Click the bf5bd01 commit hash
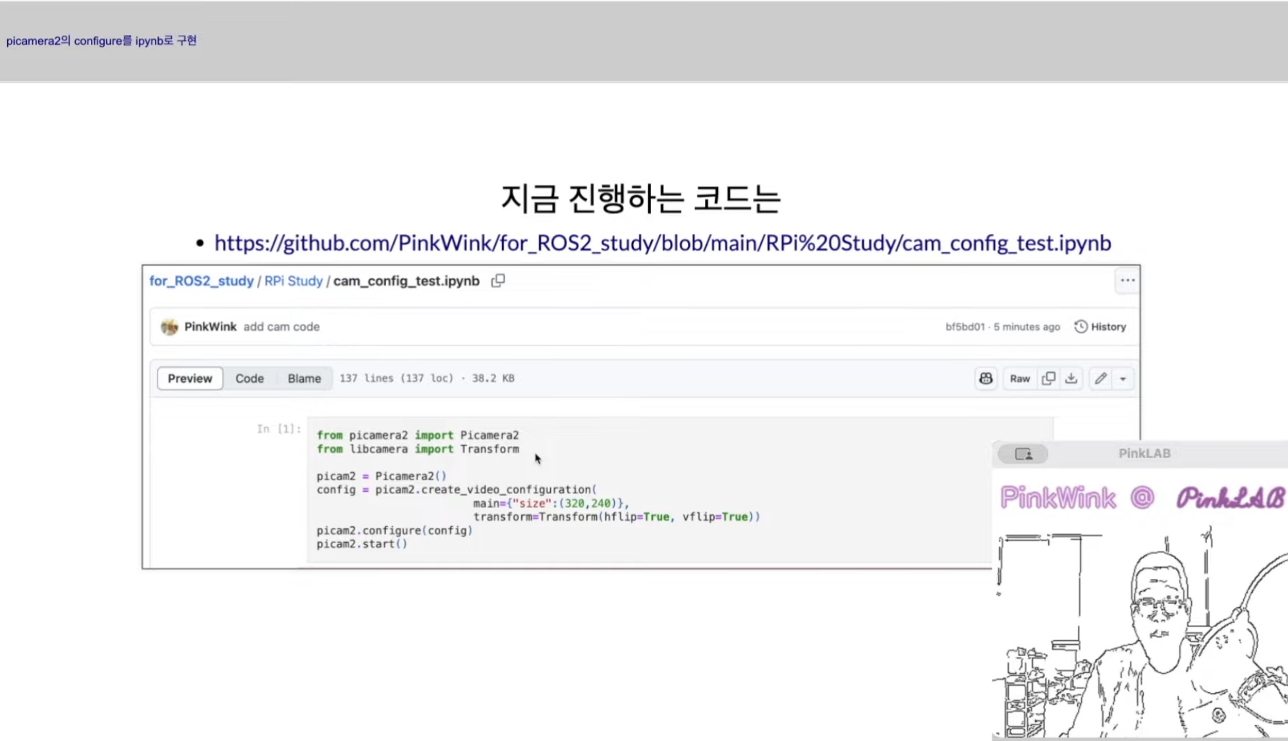1288x741 pixels. [x=965, y=327]
